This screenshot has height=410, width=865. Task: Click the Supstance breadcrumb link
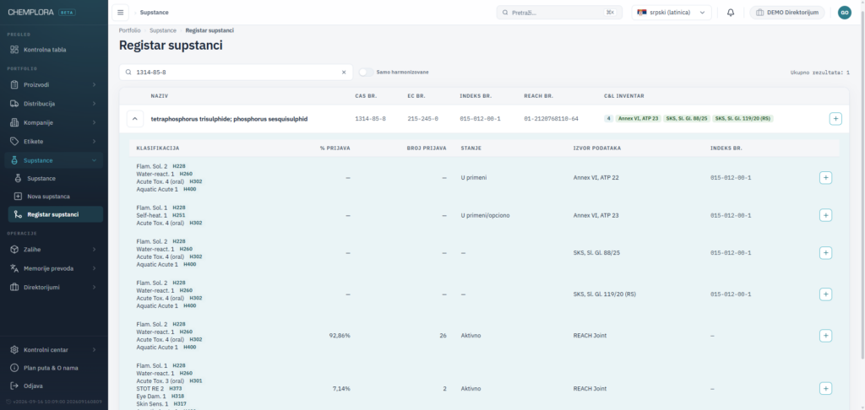pos(163,30)
